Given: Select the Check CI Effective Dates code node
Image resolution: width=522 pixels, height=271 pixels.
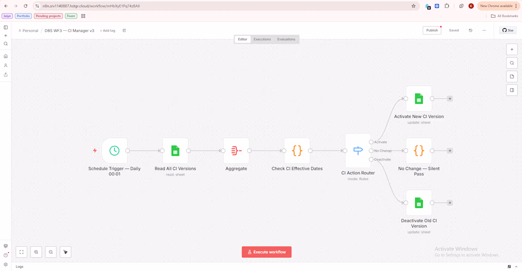Looking at the screenshot, I should [297, 151].
